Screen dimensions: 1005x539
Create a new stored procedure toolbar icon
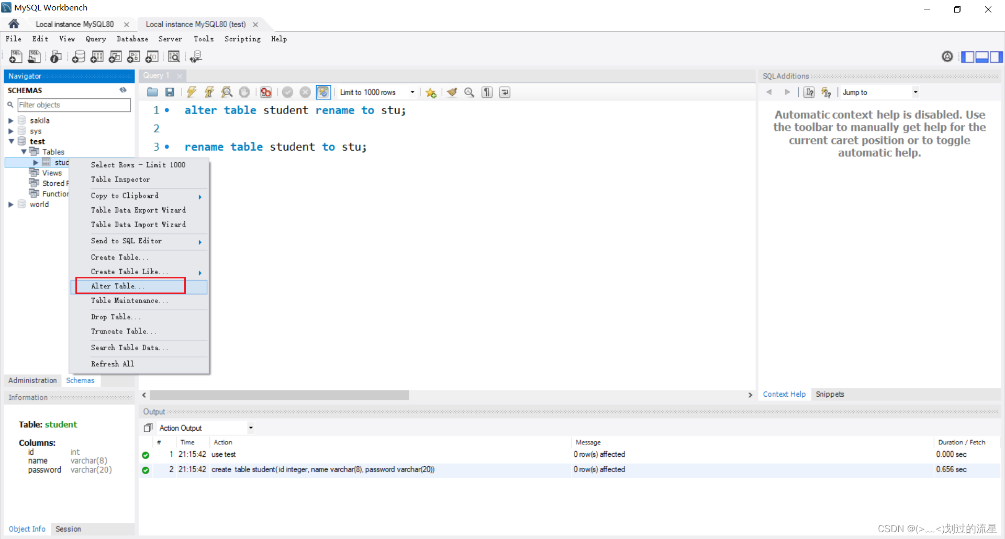point(133,57)
